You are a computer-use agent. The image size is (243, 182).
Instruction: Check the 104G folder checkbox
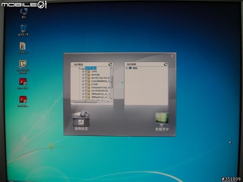tap(86, 72)
